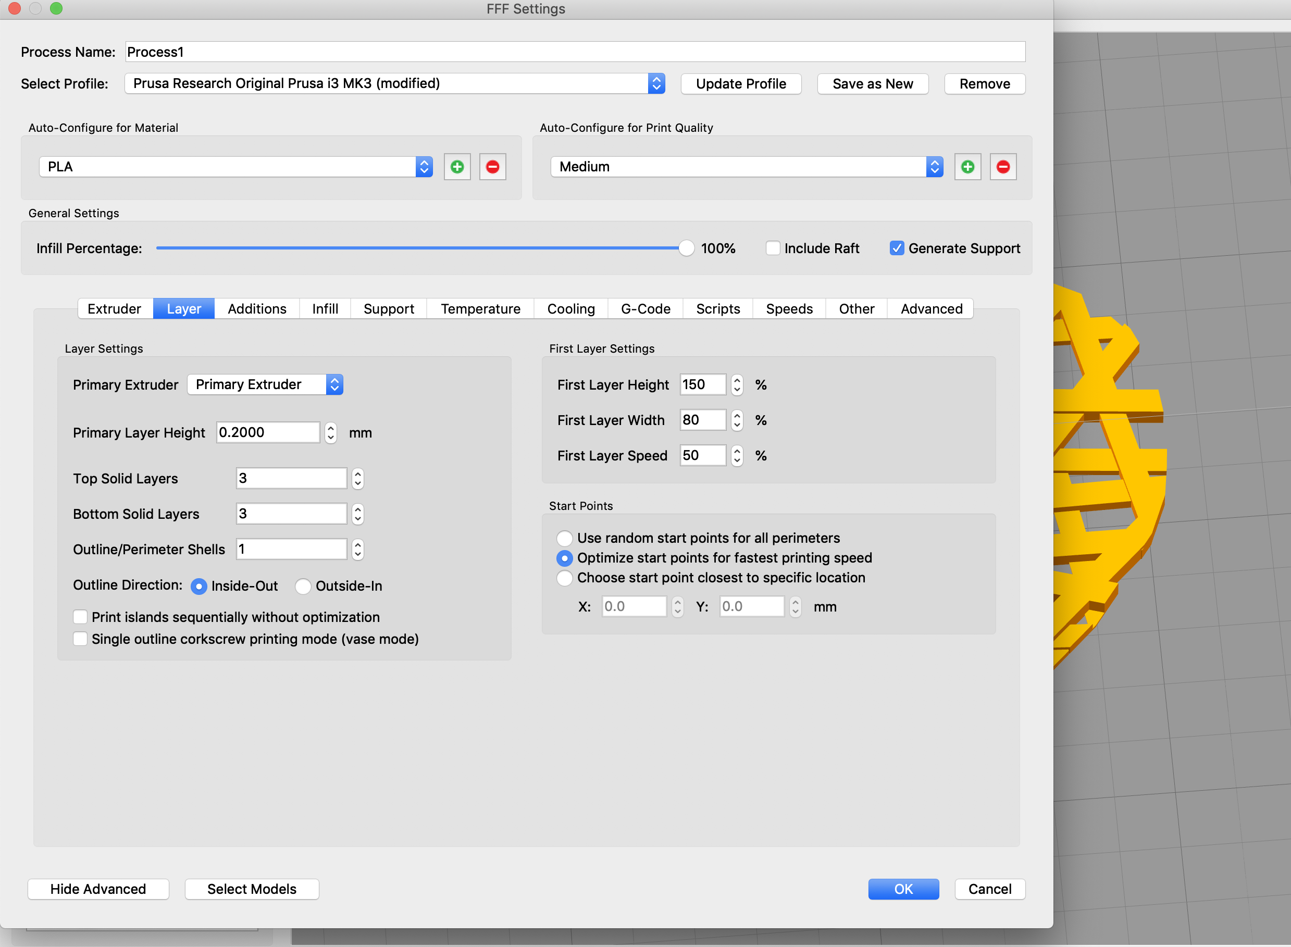Choose random start points for all perimeters
1291x947 pixels.
tap(565, 538)
